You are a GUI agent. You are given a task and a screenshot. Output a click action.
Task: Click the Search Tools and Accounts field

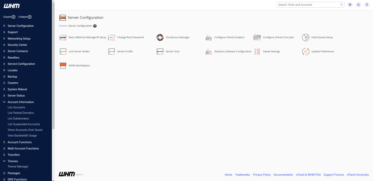pos(310,5)
